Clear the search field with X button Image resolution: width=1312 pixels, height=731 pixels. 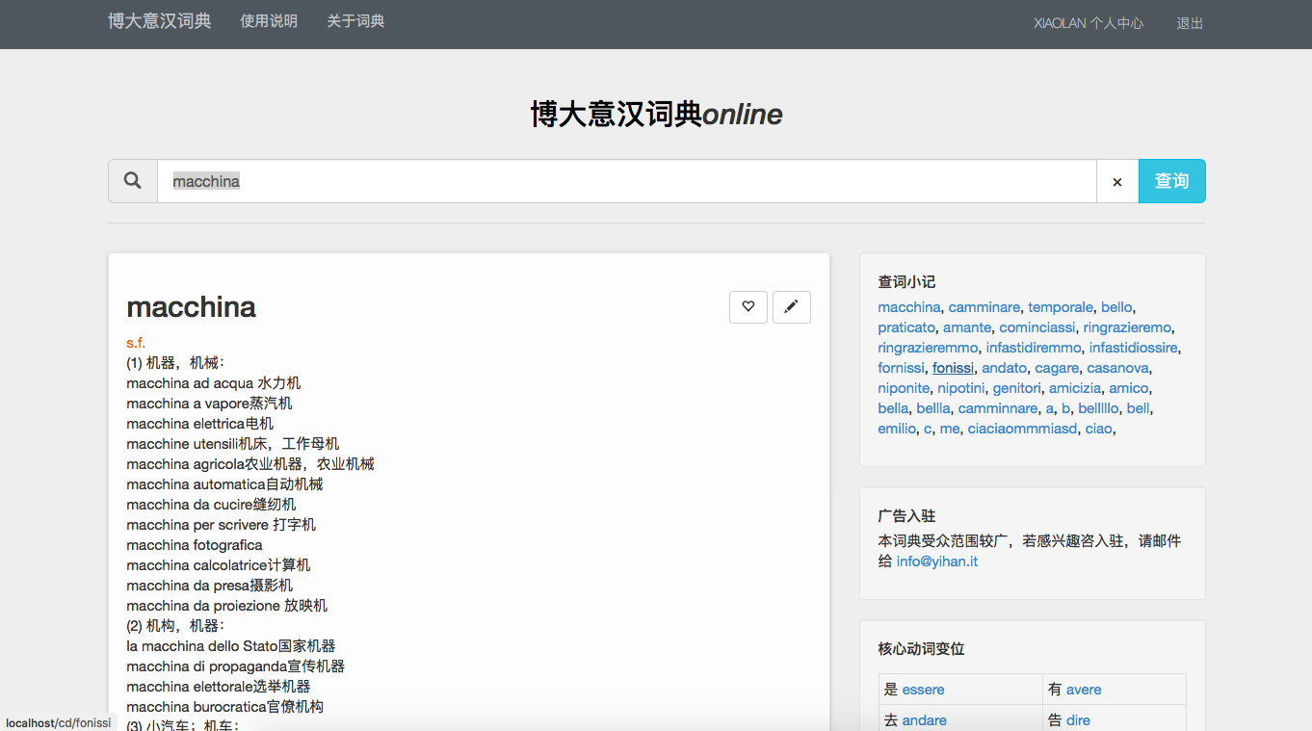(x=1117, y=181)
